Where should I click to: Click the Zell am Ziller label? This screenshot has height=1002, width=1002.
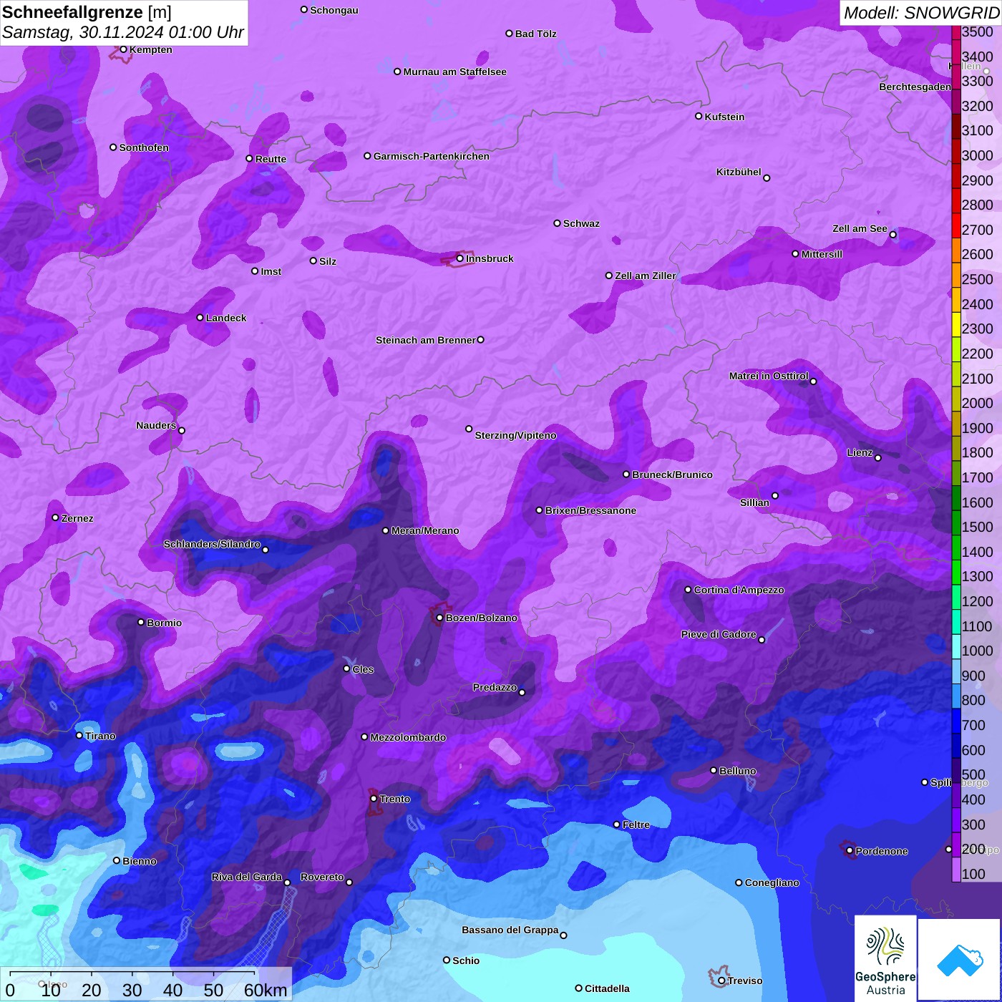[646, 276]
